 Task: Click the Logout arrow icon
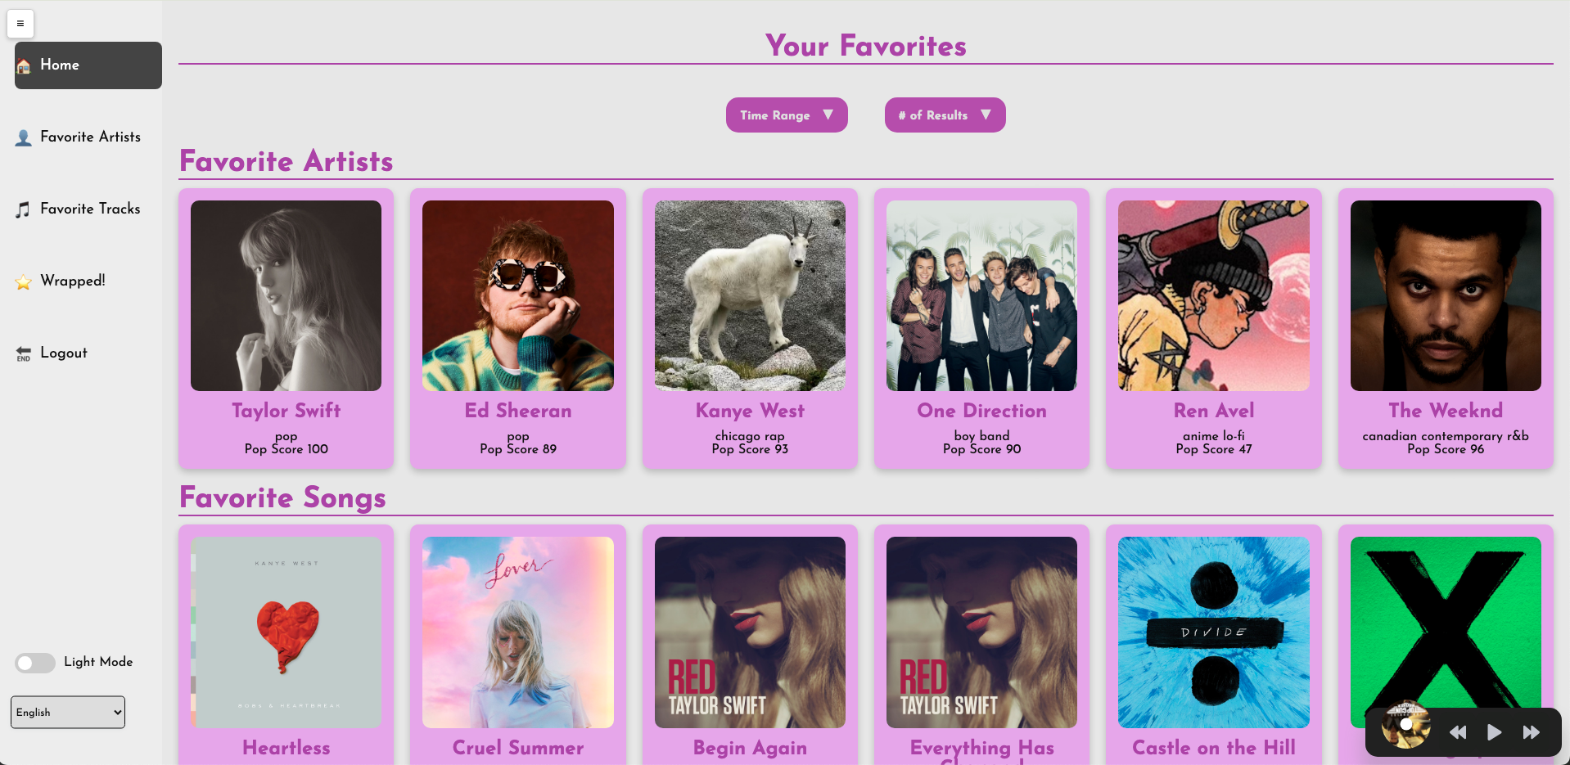point(24,353)
